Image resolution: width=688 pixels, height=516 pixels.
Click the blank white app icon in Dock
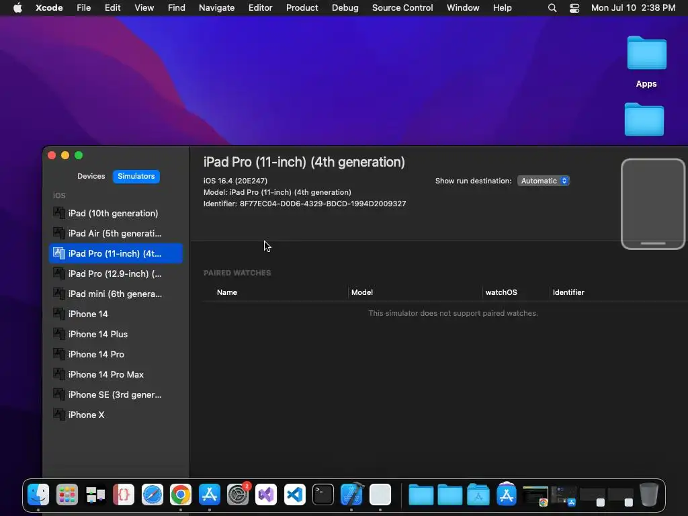(x=380, y=494)
